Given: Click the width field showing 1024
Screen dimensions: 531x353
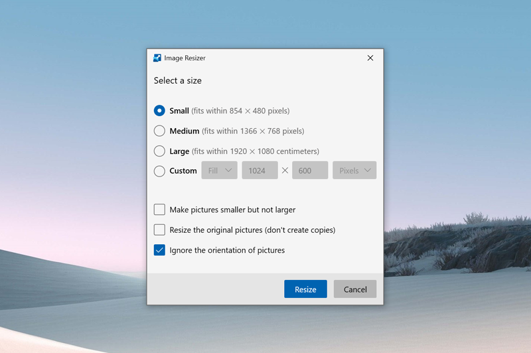Looking at the screenshot, I should (258, 171).
